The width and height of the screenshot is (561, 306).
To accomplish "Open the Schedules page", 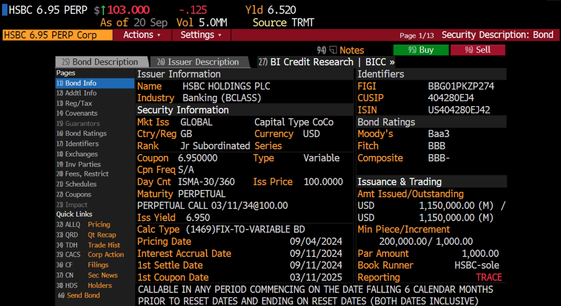I will [76, 184].
